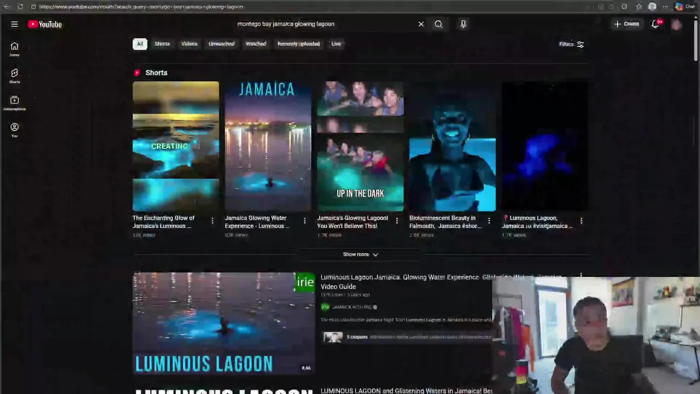Open options for Bioluminescent Beauty in Falmouth short
The image size is (700, 394).
[x=489, y=221]
